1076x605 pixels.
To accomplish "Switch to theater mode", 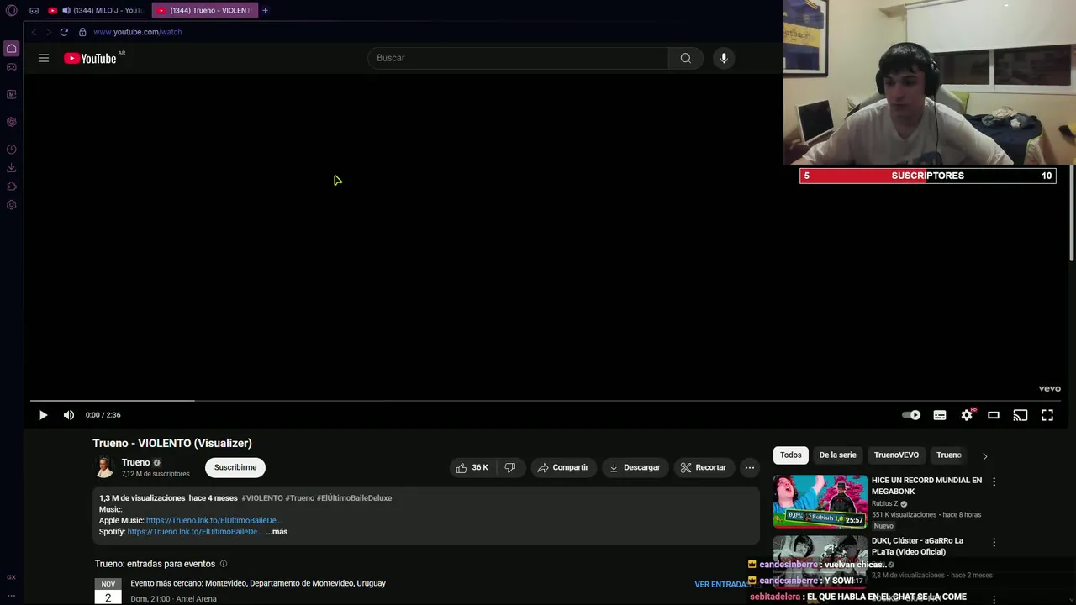I will (x=994, y=415).
